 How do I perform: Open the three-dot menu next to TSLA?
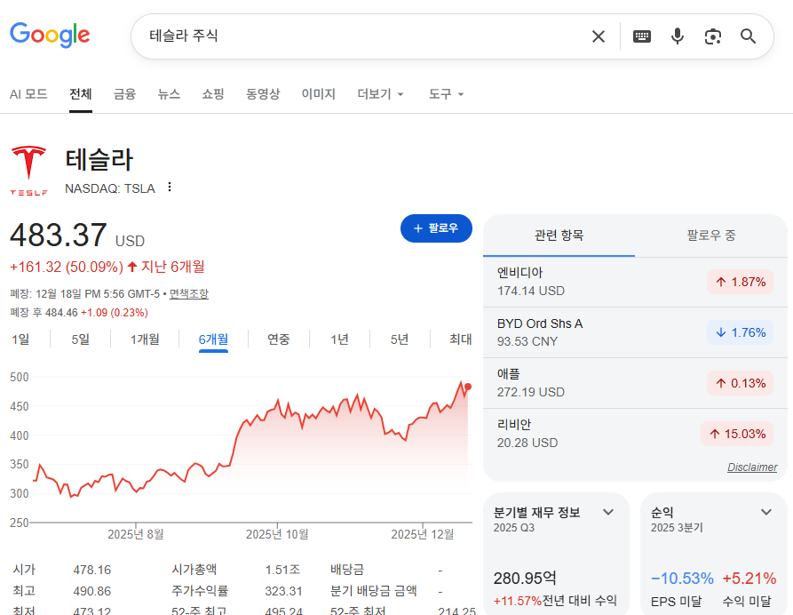pyautogui.click(x=170, y=188)
